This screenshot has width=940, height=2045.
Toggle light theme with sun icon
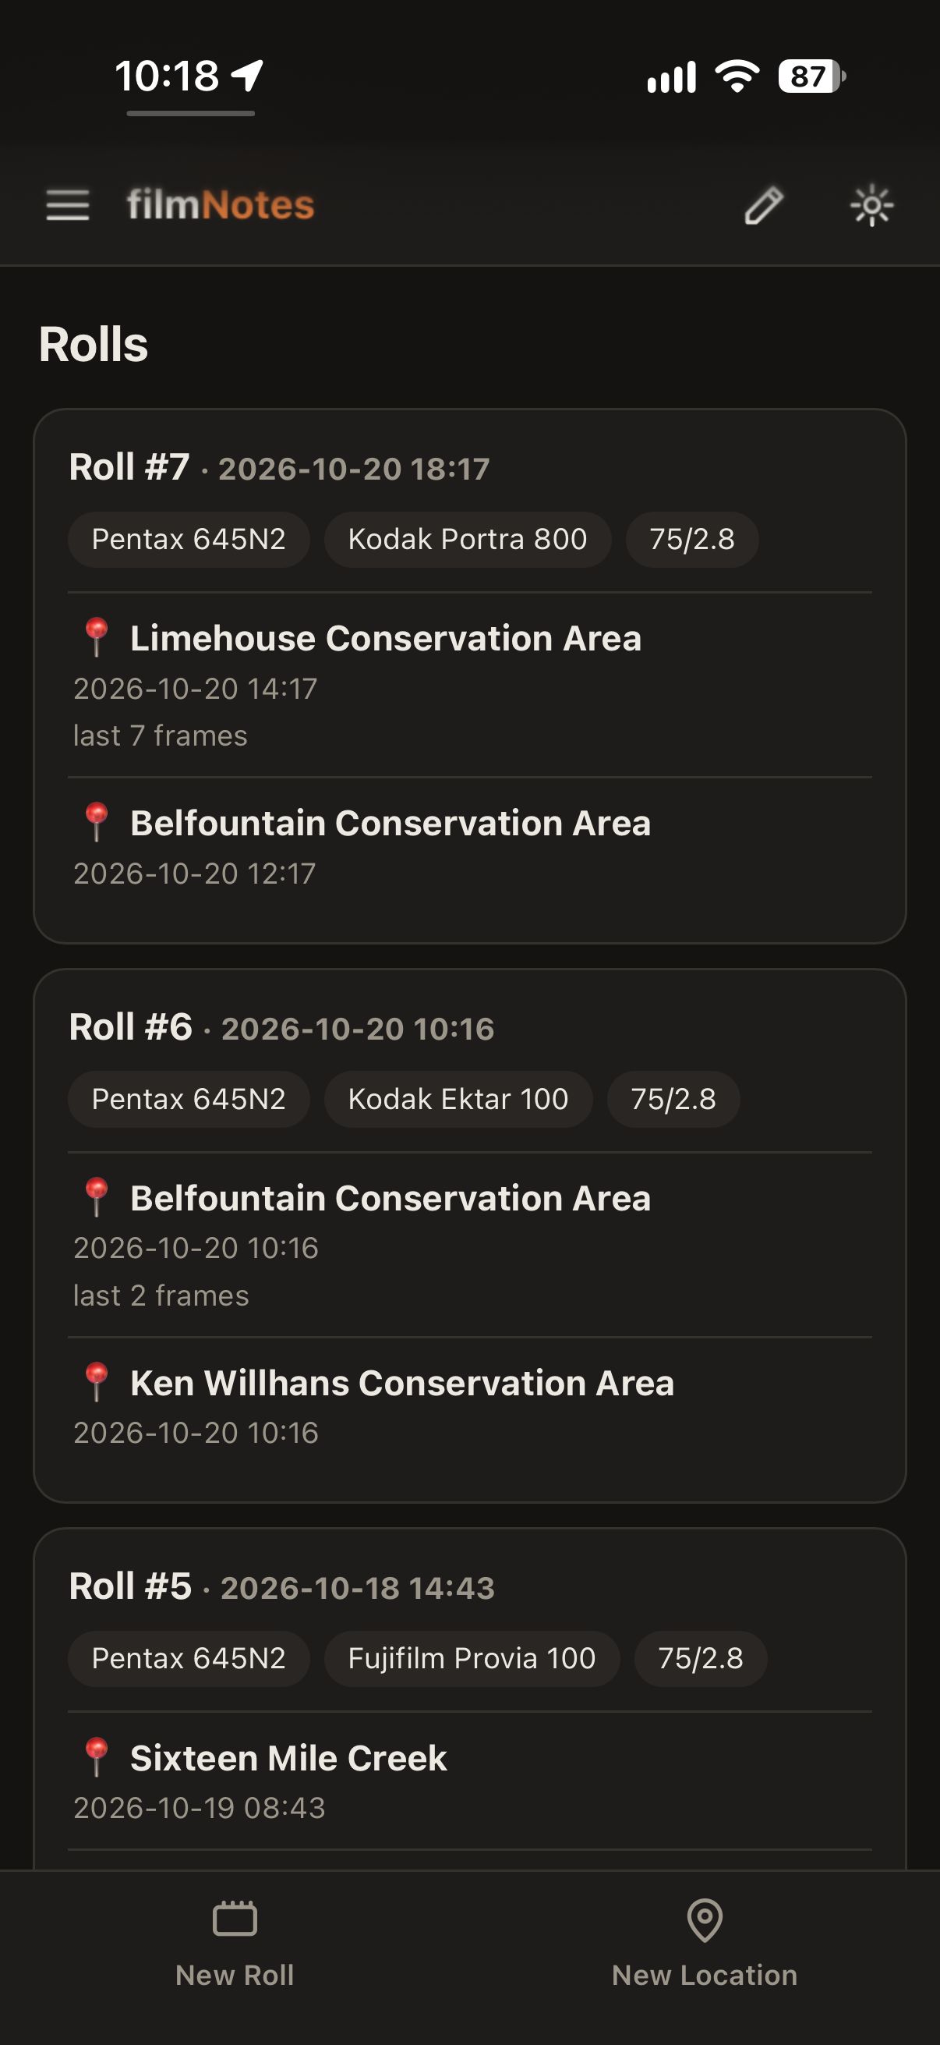click(x=871, y=206)
